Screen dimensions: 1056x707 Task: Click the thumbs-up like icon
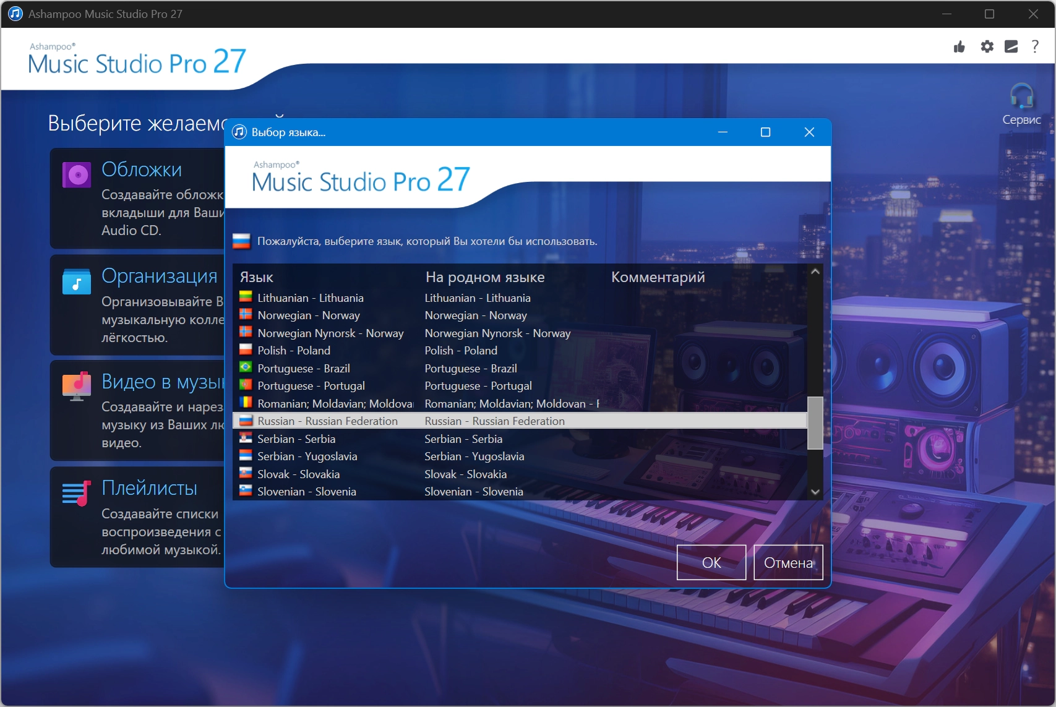tap(959, 46)
